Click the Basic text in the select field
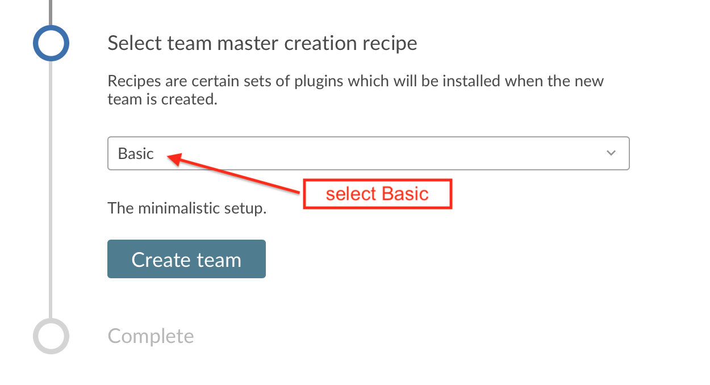The height and width of the screenshot is (385, 710). (136, 153)
